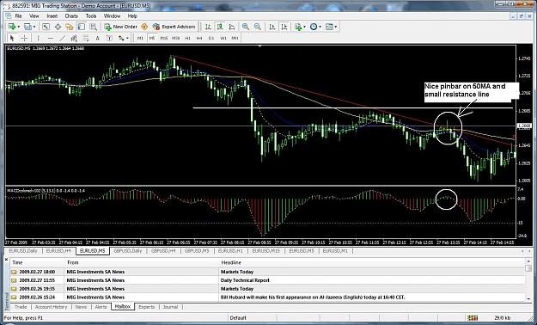Open the File menu
This screenshot has height=325, width=537.
[18, 16]
